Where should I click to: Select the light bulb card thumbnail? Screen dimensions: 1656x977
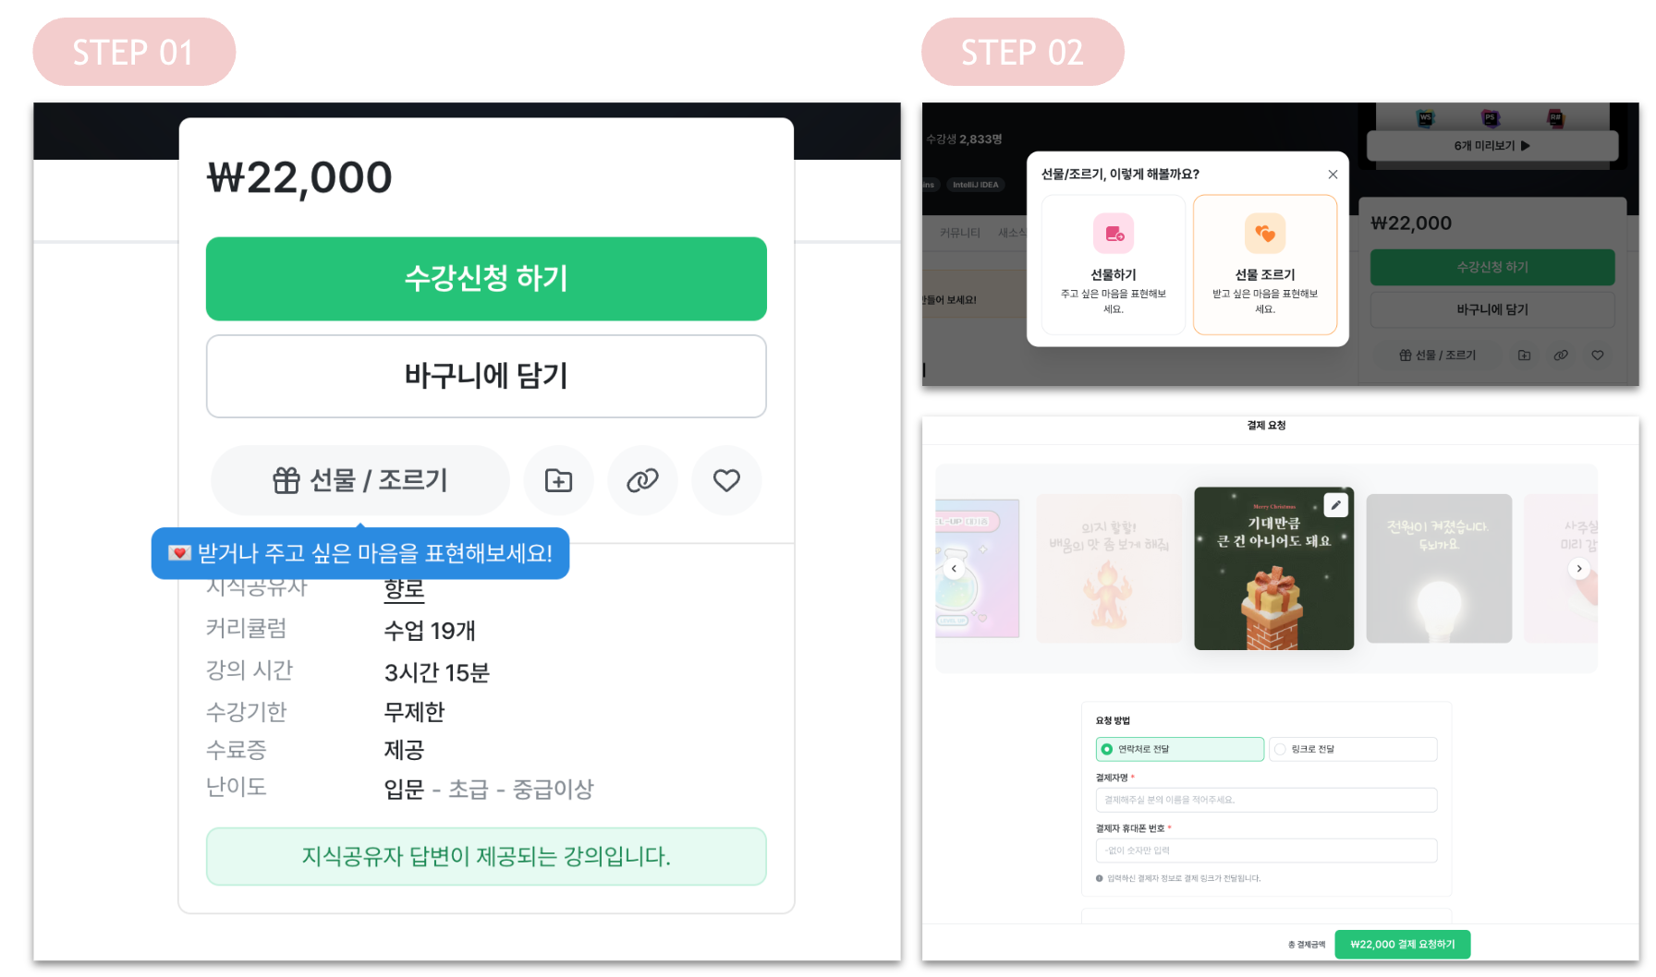(x=1439, y=568)
